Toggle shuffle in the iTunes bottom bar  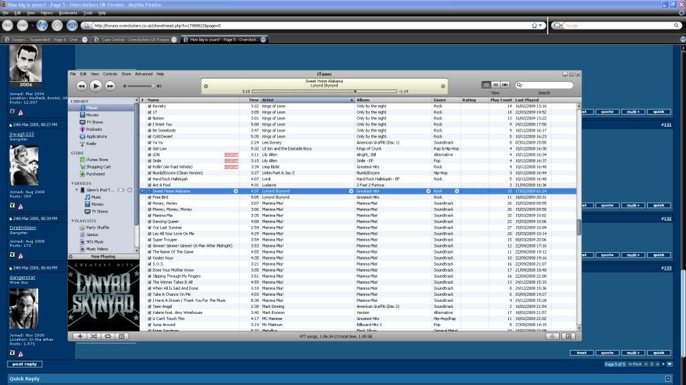(x=93, y=336)
